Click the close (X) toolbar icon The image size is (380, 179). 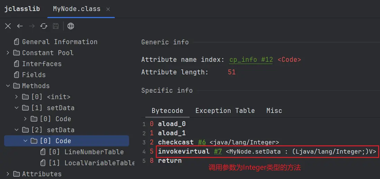[8, 26]
